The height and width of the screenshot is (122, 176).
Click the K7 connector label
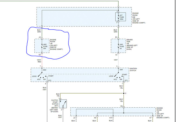pyautogui.click(x=151, y=118)
